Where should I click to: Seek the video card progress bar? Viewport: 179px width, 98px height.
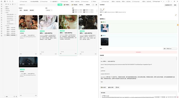[x=28, y=66]
